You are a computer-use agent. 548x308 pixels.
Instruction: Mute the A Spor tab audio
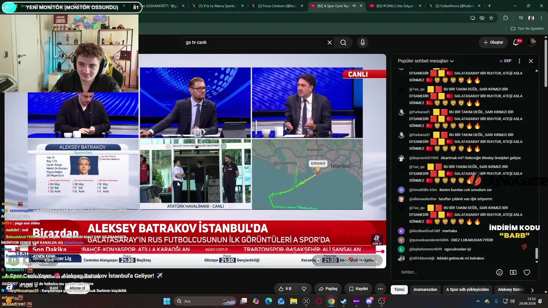tap(354, 6)
